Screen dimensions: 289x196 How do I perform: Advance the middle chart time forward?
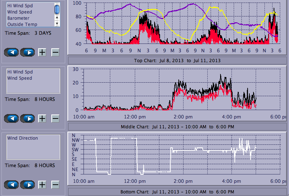(x=27, y=118)
